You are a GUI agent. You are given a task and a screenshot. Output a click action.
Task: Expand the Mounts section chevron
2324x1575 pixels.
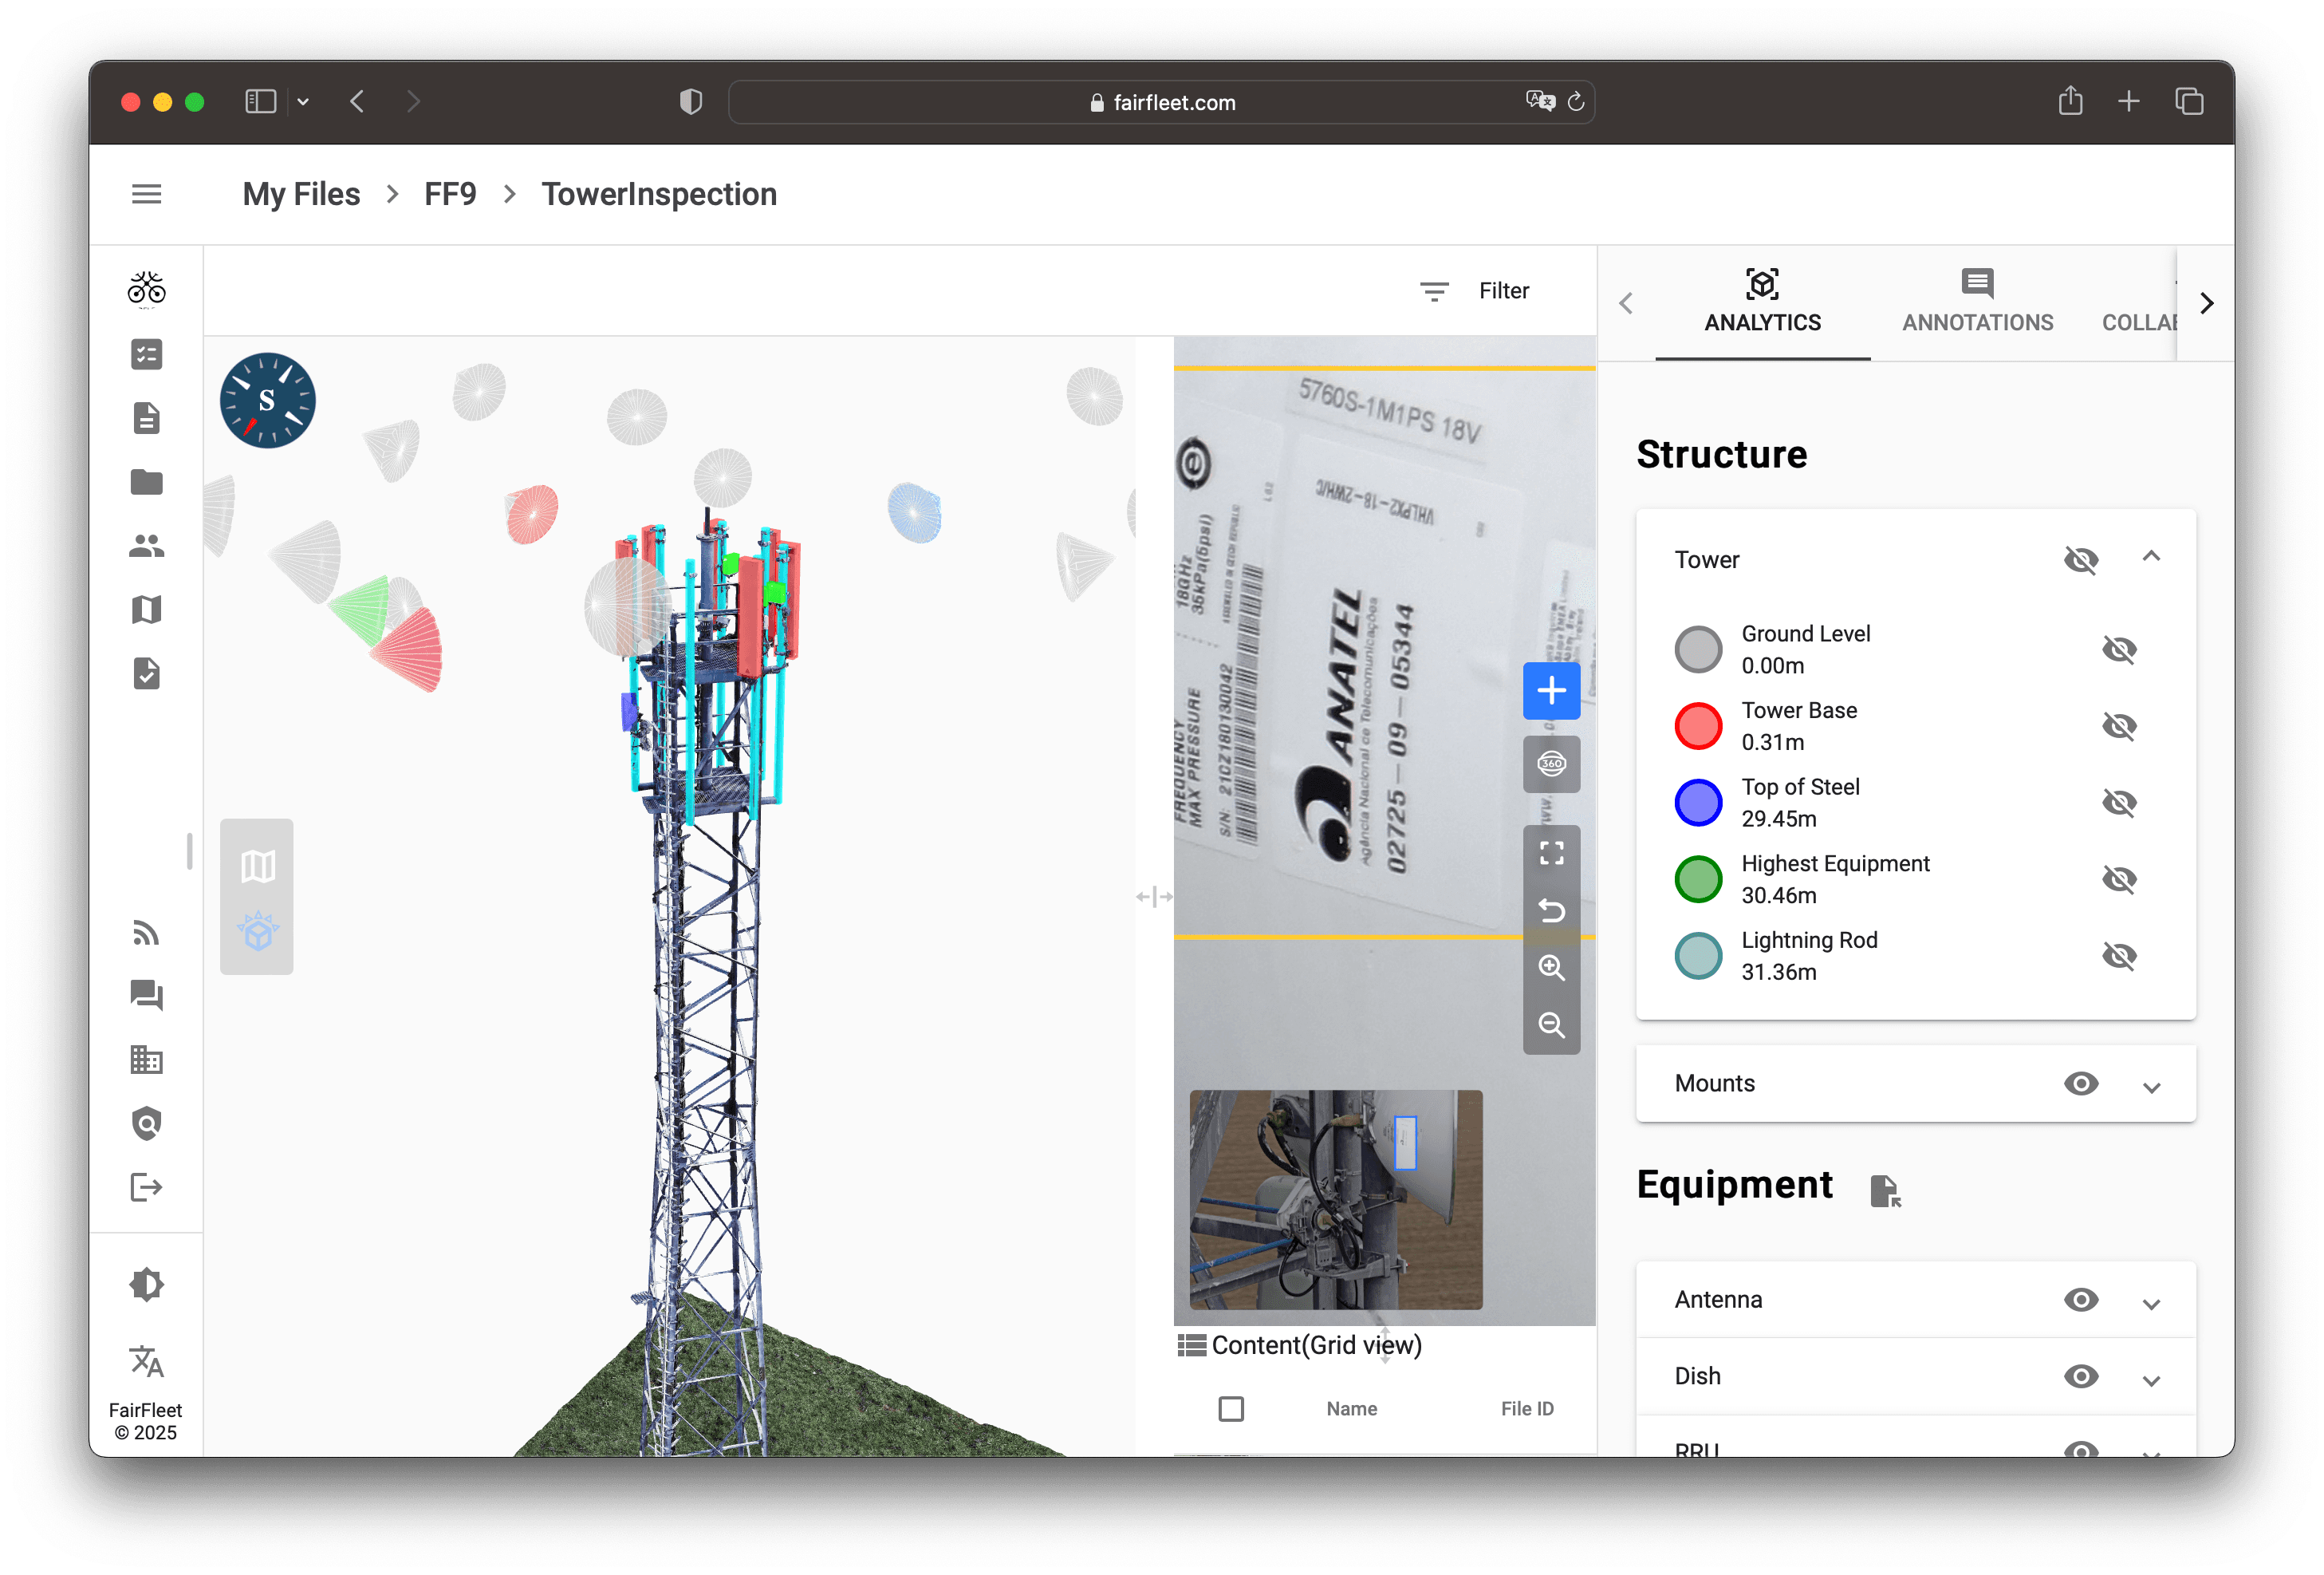(2151, 1087)
